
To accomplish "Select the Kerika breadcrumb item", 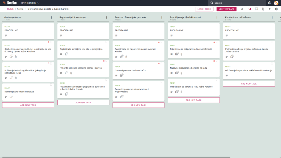I will tap(20, 9).
